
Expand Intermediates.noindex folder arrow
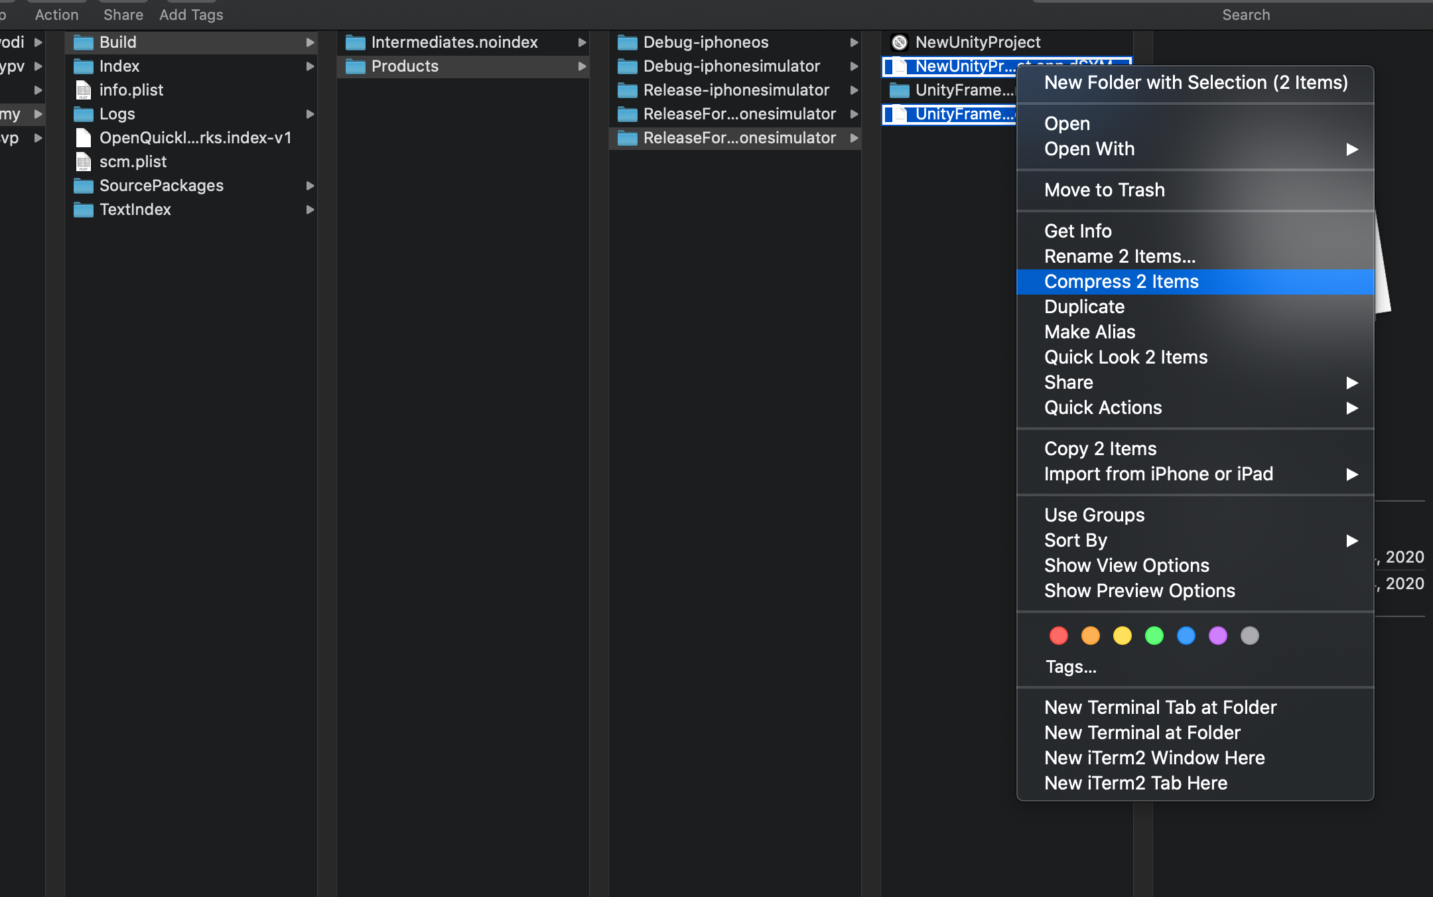(582, 42)
